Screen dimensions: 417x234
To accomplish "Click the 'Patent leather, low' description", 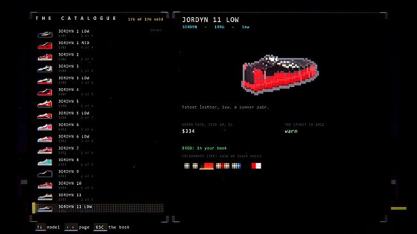I will click(225, 107).
